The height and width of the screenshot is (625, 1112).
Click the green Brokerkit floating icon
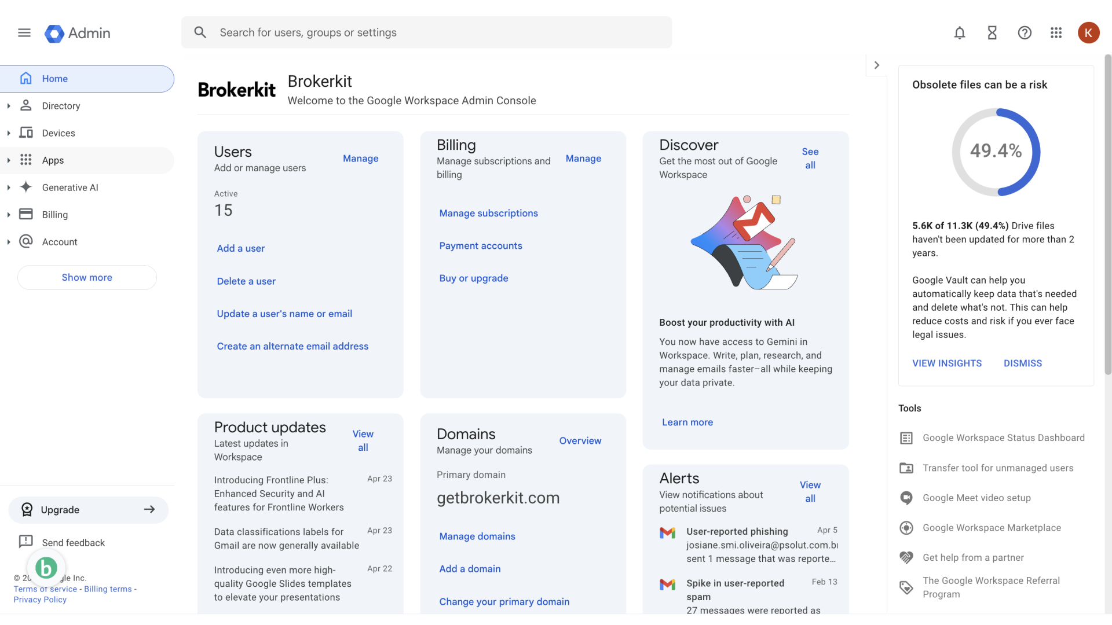(46, 568)
